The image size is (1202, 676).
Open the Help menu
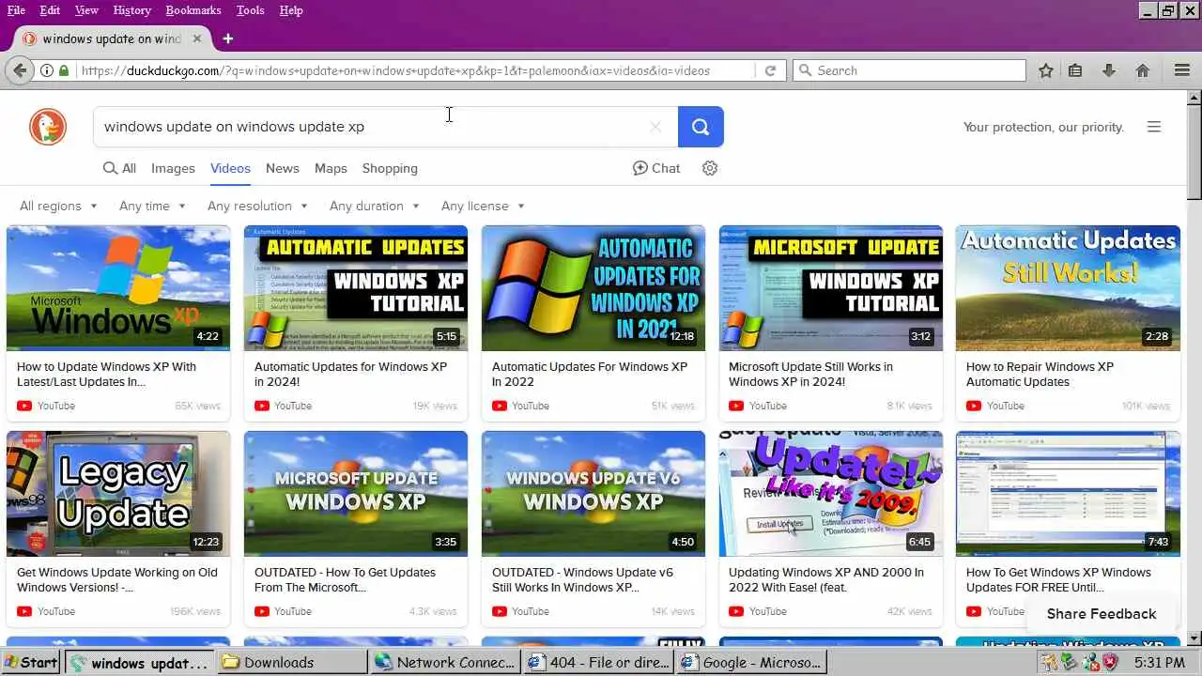(x=291, y=10)
